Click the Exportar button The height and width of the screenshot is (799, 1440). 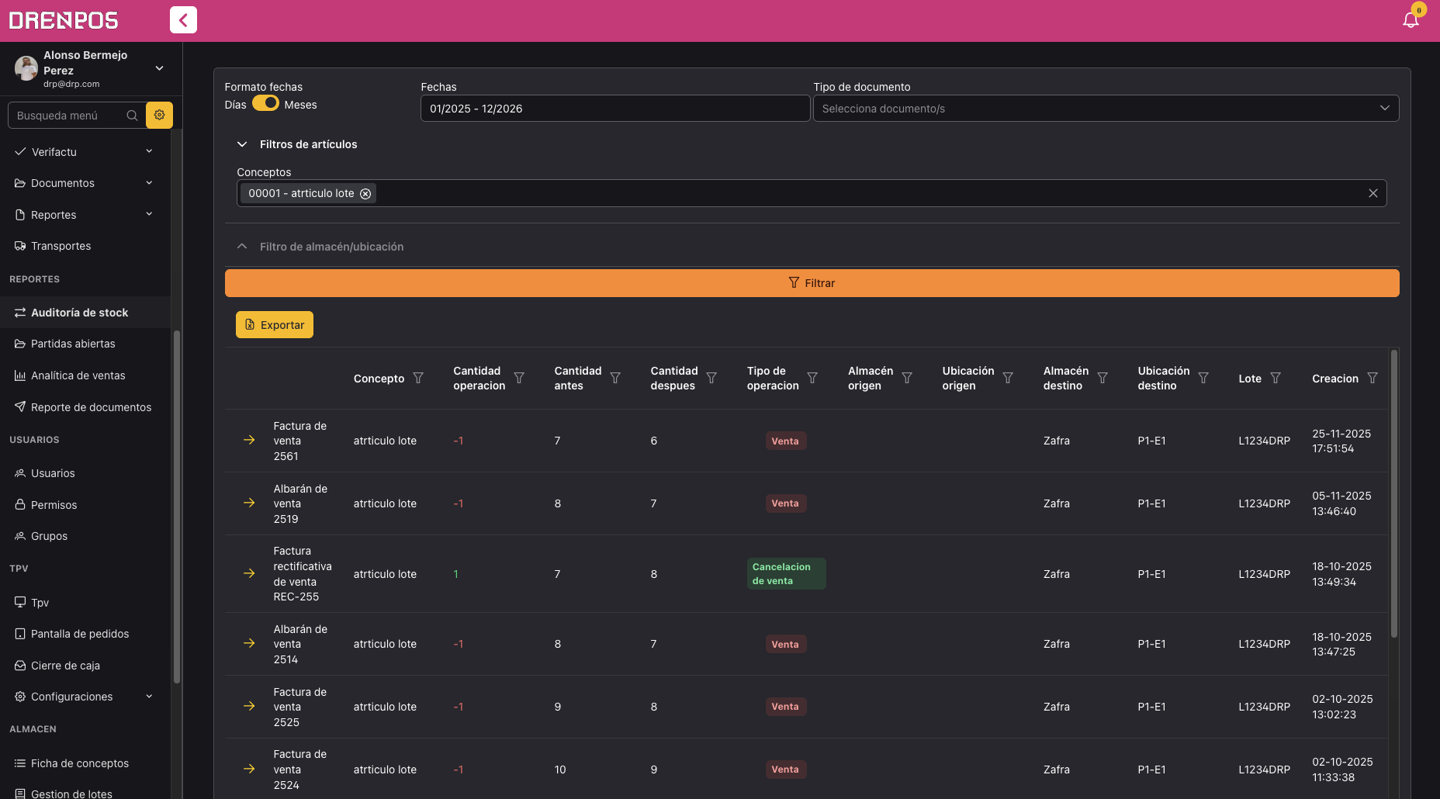click(x=275, y=325)
